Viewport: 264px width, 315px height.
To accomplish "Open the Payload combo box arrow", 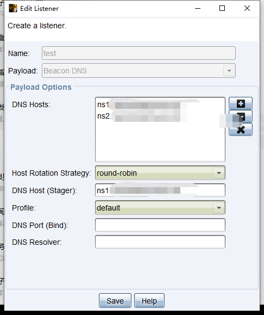I will (229, 71).
